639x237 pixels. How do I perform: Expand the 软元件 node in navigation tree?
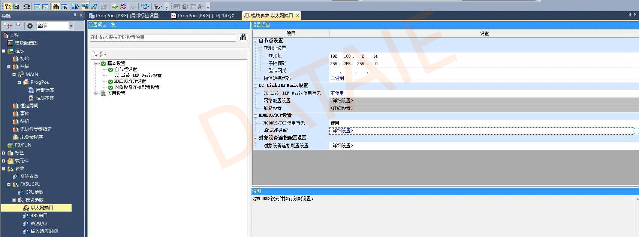tap(4, 161)
